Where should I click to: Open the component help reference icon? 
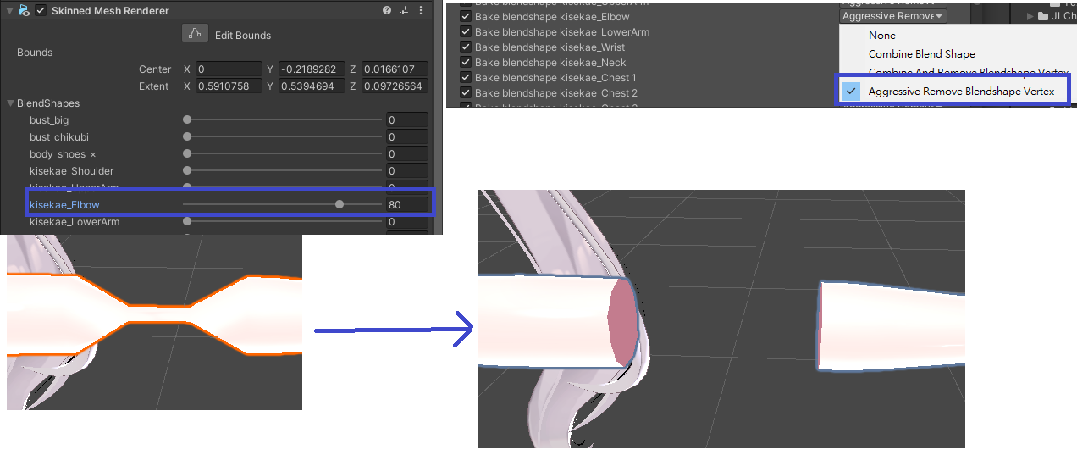(x=387, y=11)
